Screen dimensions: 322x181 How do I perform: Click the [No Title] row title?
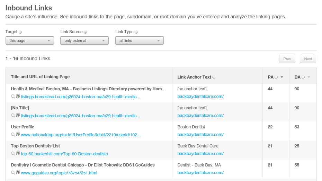coord(20,108)
